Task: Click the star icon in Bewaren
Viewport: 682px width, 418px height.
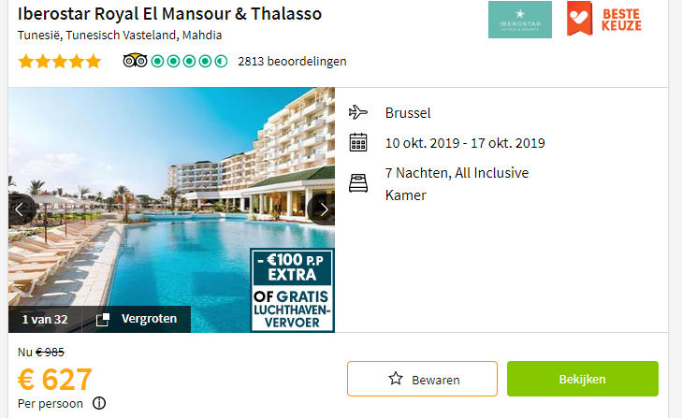Action: click(x=396, y=379)
